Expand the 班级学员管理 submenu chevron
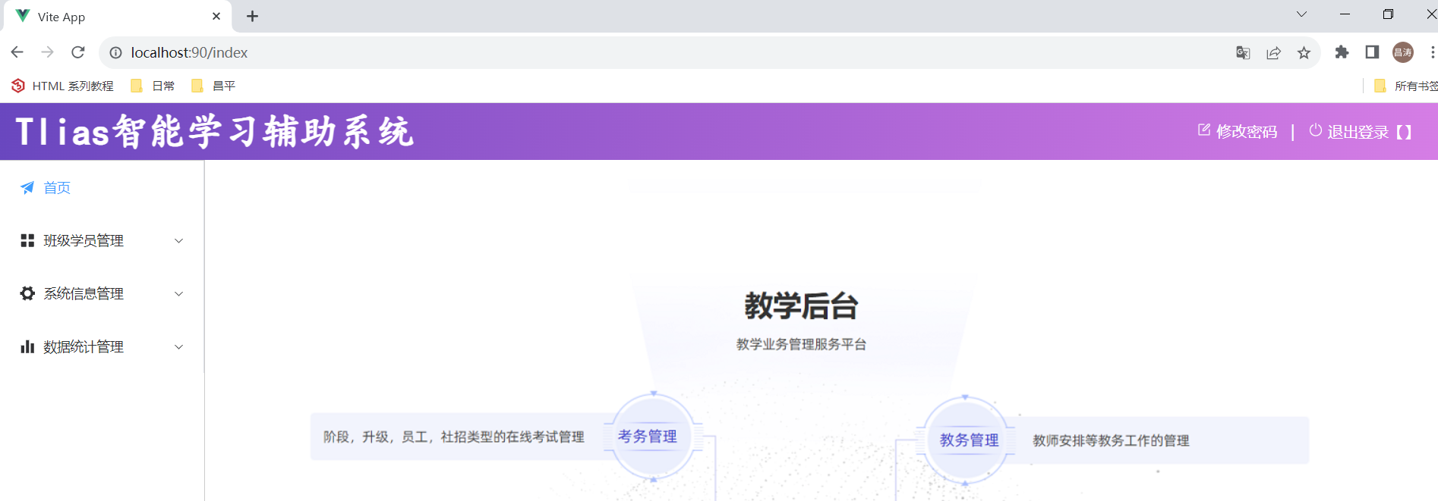Screen dimensions: 1438x501 [x=179, y=241]
